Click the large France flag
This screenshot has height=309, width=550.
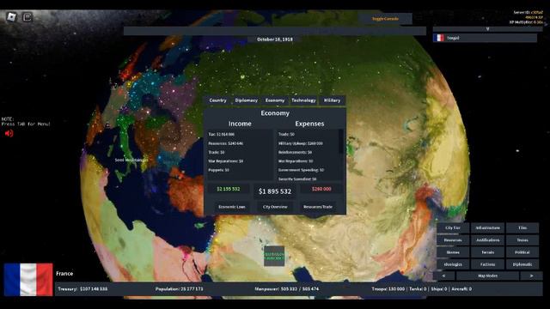[28, 280]
